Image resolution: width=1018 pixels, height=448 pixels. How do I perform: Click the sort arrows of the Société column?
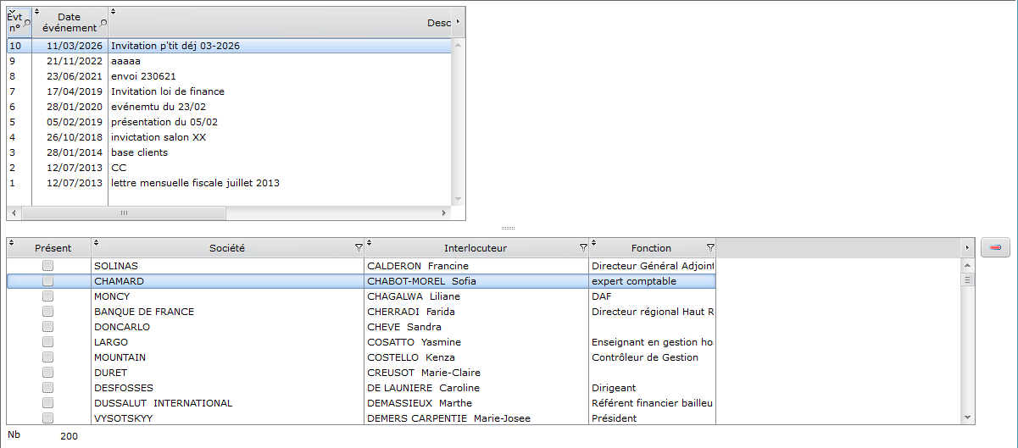click(x=96, y=244)
